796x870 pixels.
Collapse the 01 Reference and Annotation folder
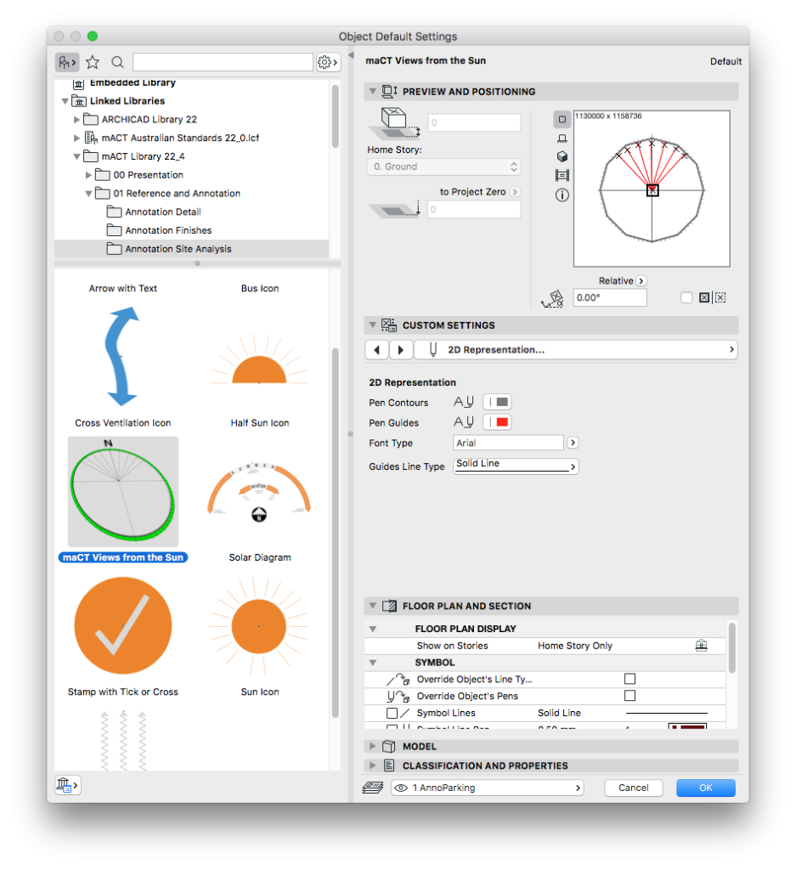(x=88, y=194)
